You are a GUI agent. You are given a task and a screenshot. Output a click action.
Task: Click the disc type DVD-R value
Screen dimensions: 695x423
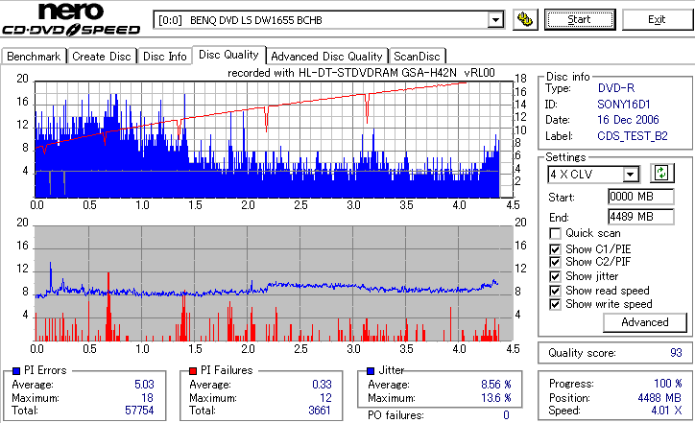point(616,88)
